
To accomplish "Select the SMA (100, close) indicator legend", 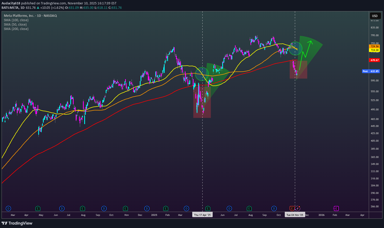I will pos(16,20).
